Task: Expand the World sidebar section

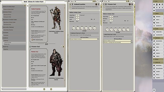Action: (x=158, y=59)
